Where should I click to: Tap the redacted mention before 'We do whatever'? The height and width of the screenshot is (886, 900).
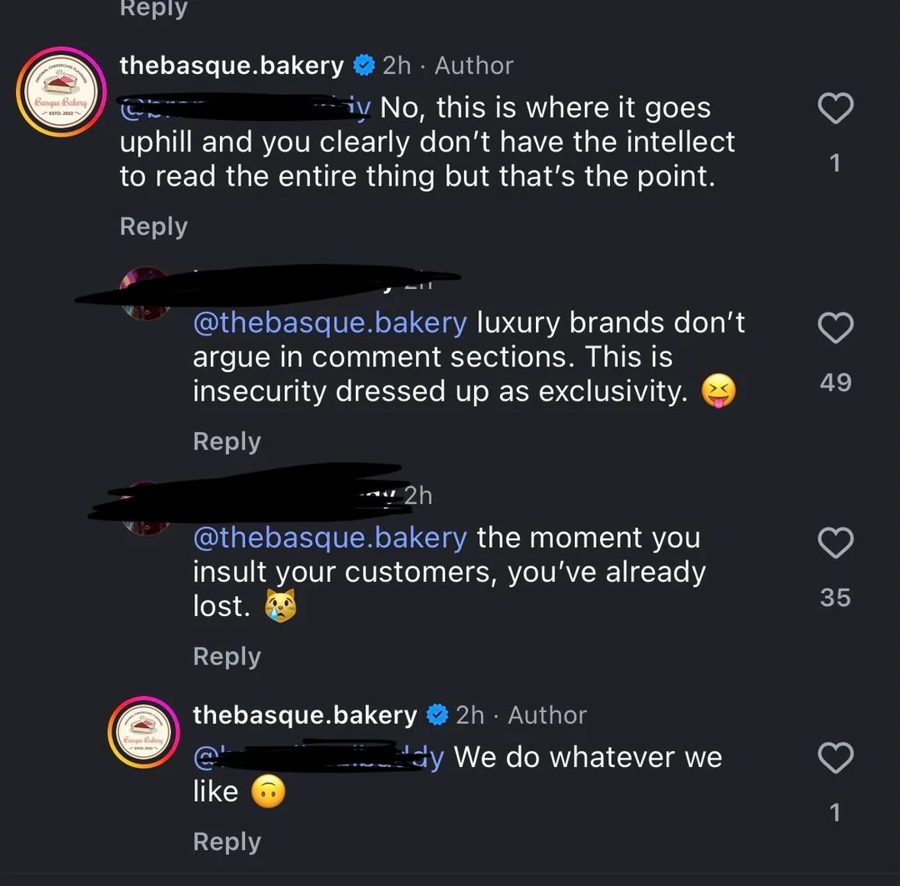(x=318, y=757)
